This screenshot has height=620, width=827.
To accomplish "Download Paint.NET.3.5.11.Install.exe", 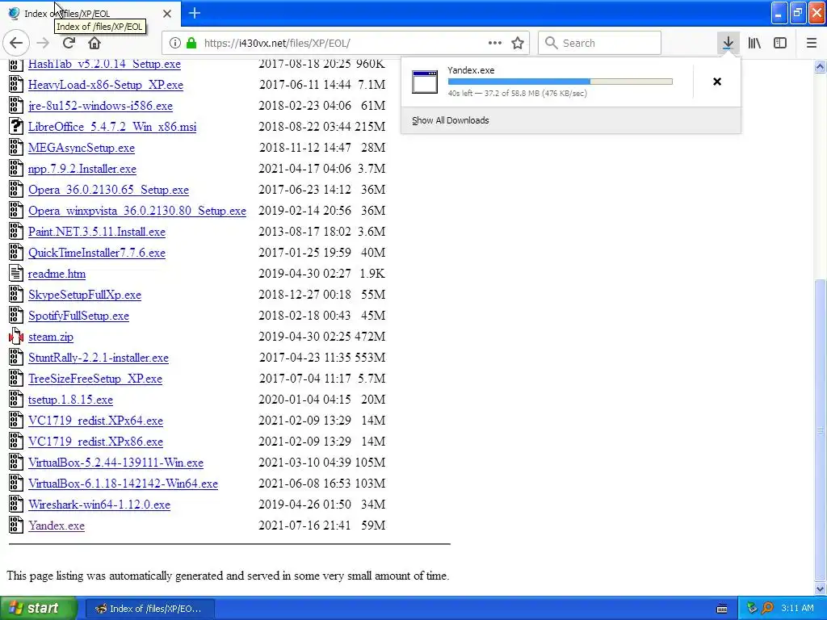I will tap(97, 232).
